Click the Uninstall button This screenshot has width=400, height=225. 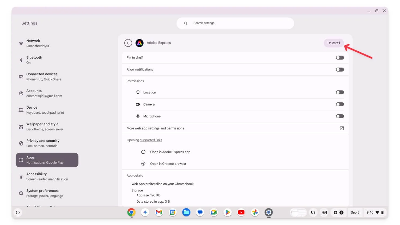click(x=334, y=43)
